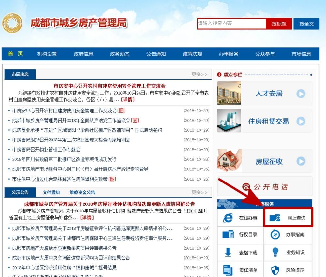Click the 风险提示 shield icon
The height and width of the screenshot is (277, 326).
click(x=275, y=270)
